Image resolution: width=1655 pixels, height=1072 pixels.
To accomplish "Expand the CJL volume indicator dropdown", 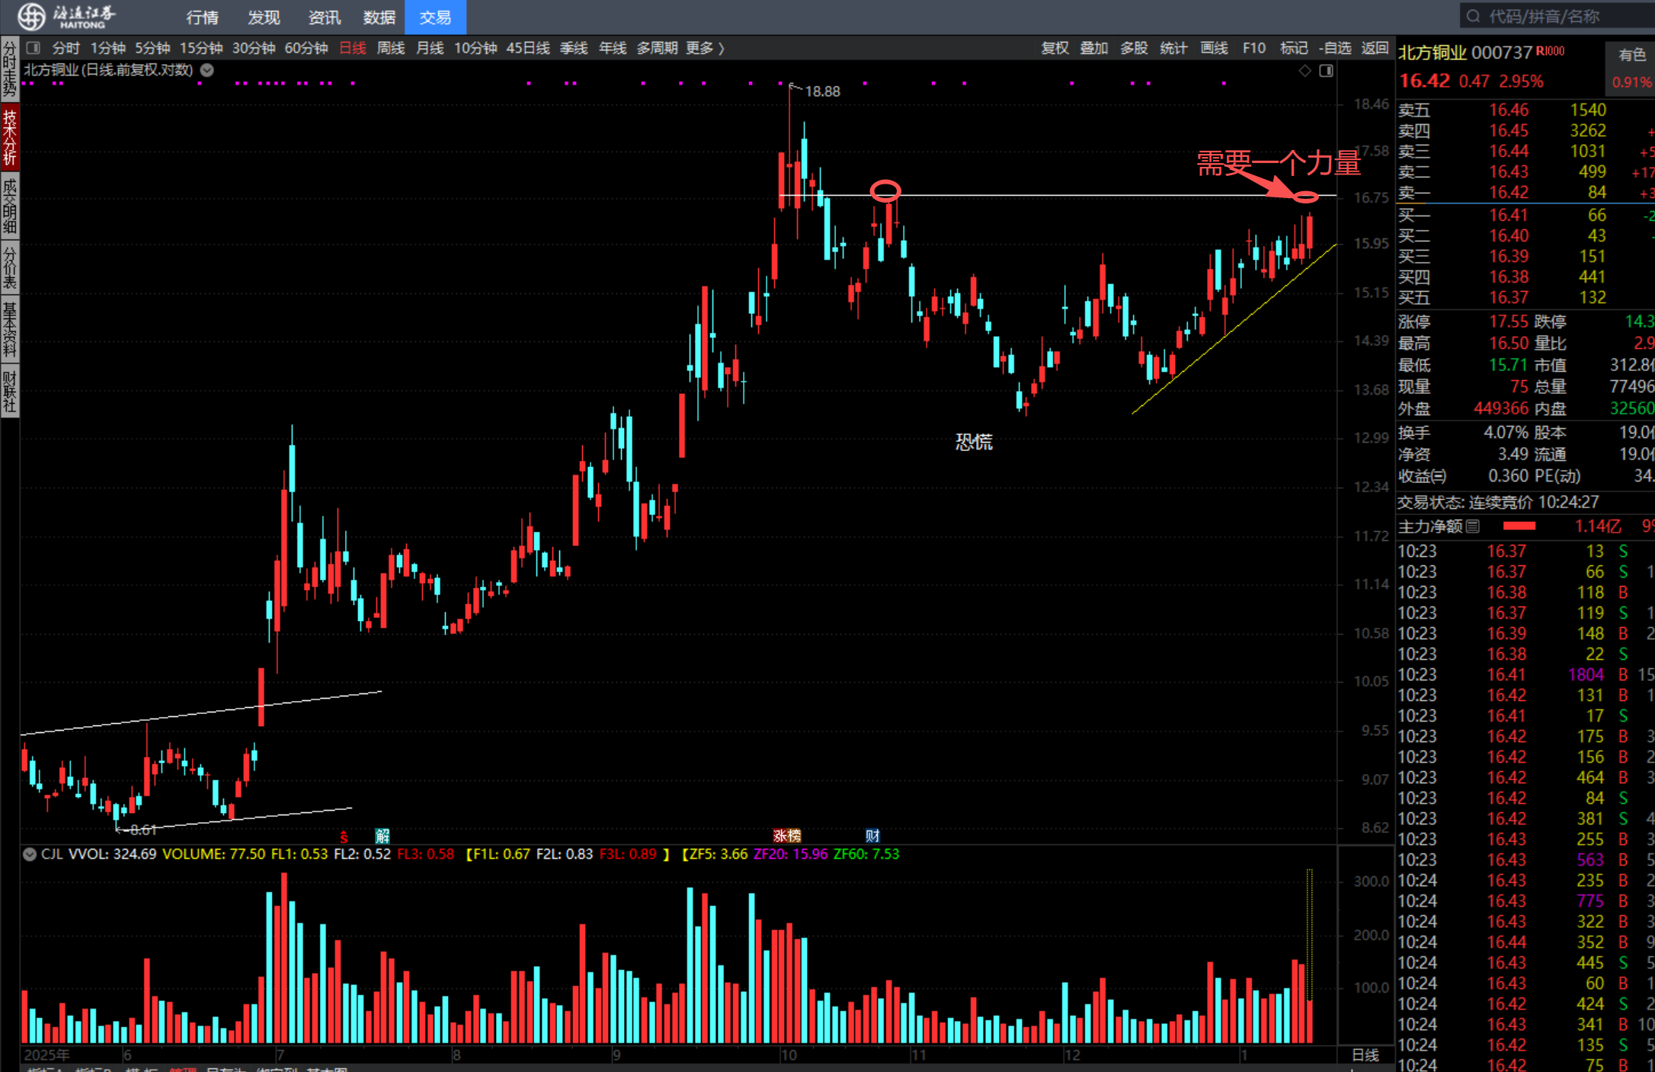I will click(x=30, y=854).
